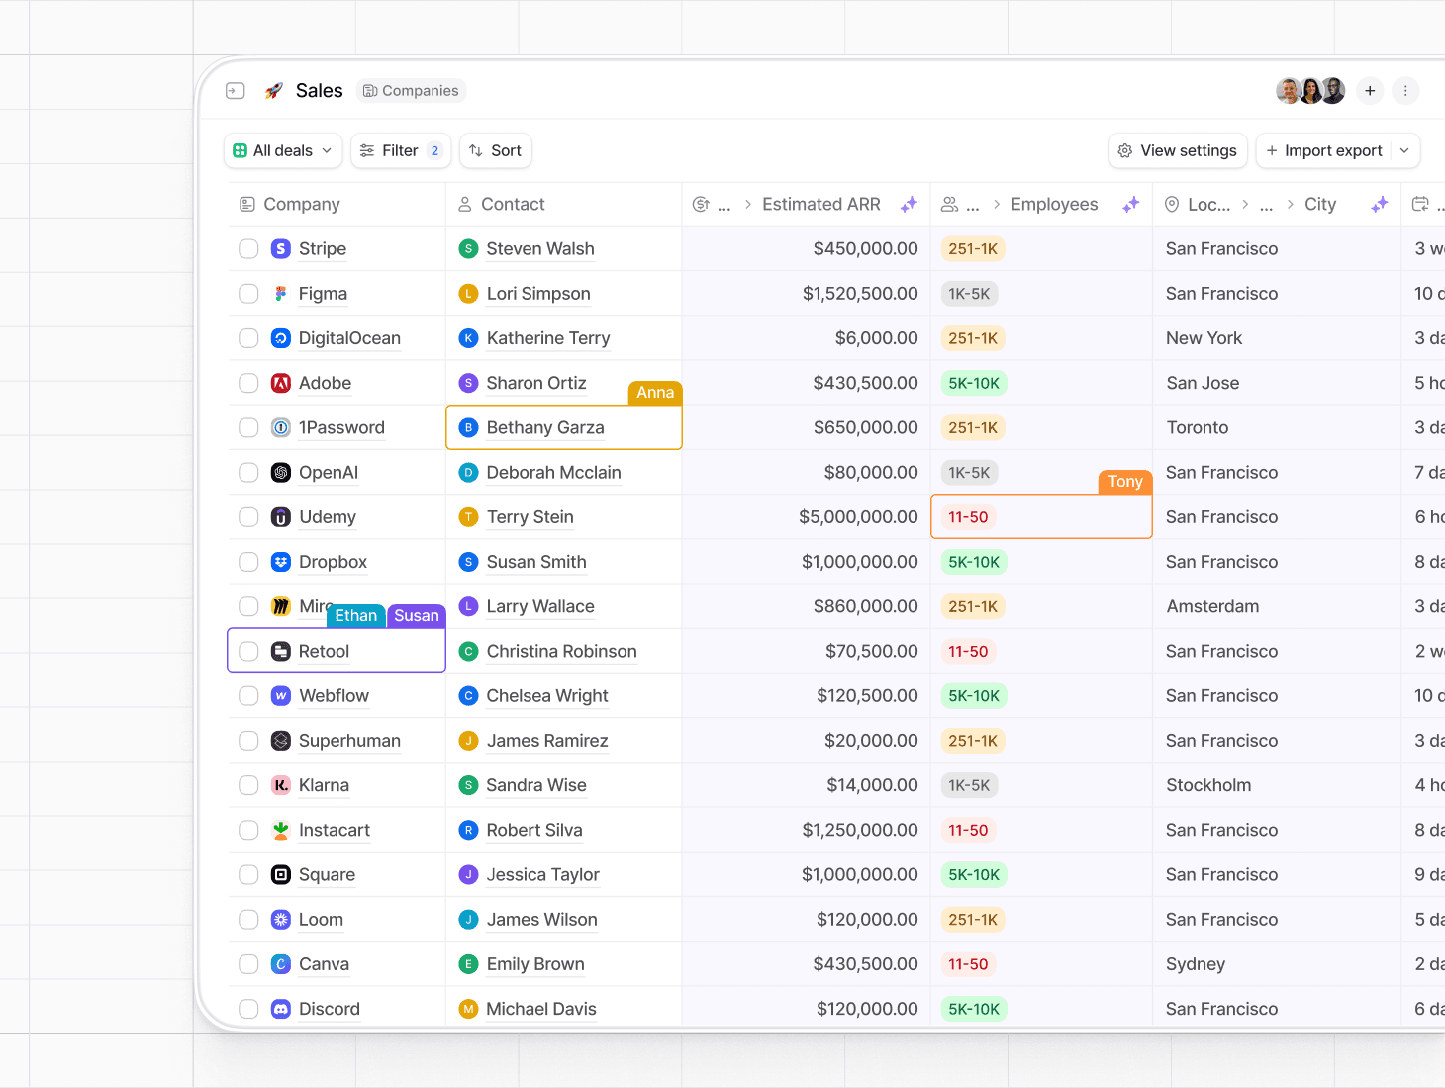Click sparkle icon in City column header
Screen dimensions: 1445x1088
click(1379, 205)
